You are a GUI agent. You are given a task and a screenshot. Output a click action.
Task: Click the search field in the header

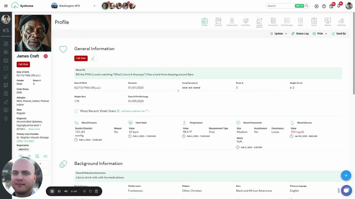(280, 6)
